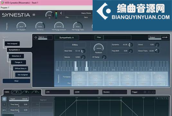Click the first resonator Pan slider

coord(79,83)
